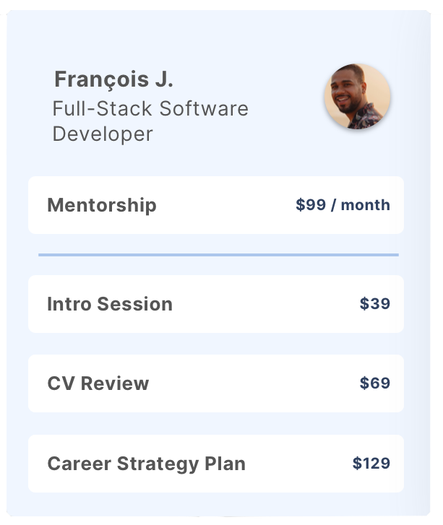Screen dimensions: 443x525
Task: Click the $99 / month price
Action: click(343, 205)
